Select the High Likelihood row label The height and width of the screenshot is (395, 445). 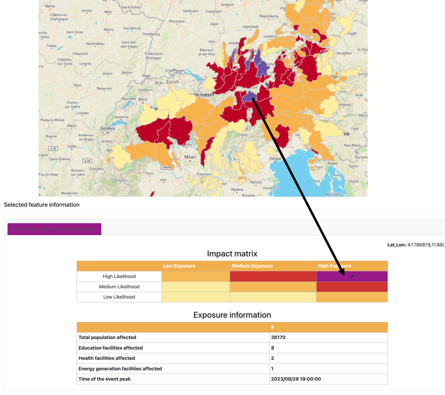pyautogui.click(x=119, y=276)
